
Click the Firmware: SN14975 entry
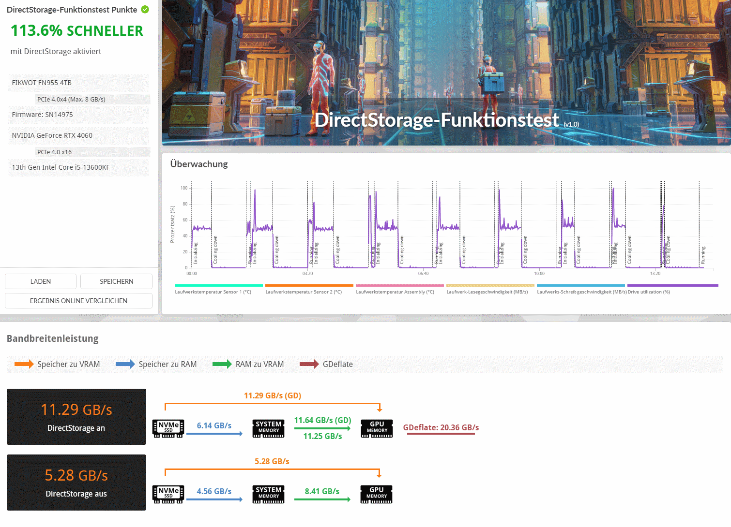point(79,115)
